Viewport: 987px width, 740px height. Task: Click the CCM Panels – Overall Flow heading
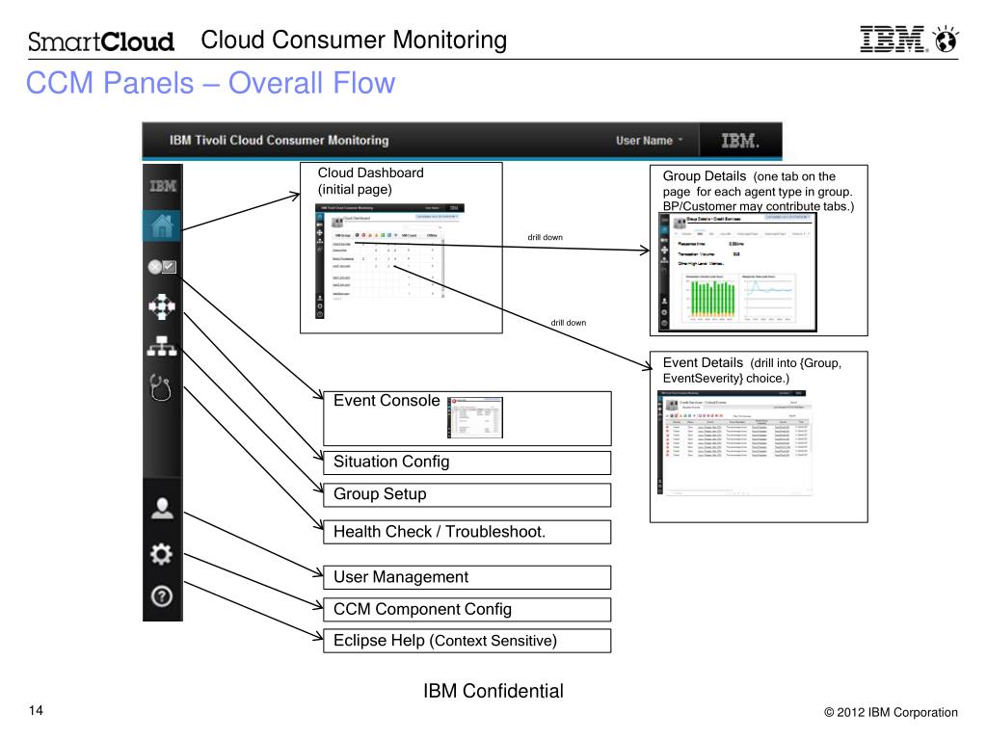point(210,83)
